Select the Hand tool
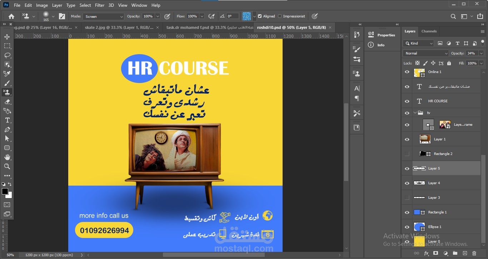 click(x=7, y=157)
